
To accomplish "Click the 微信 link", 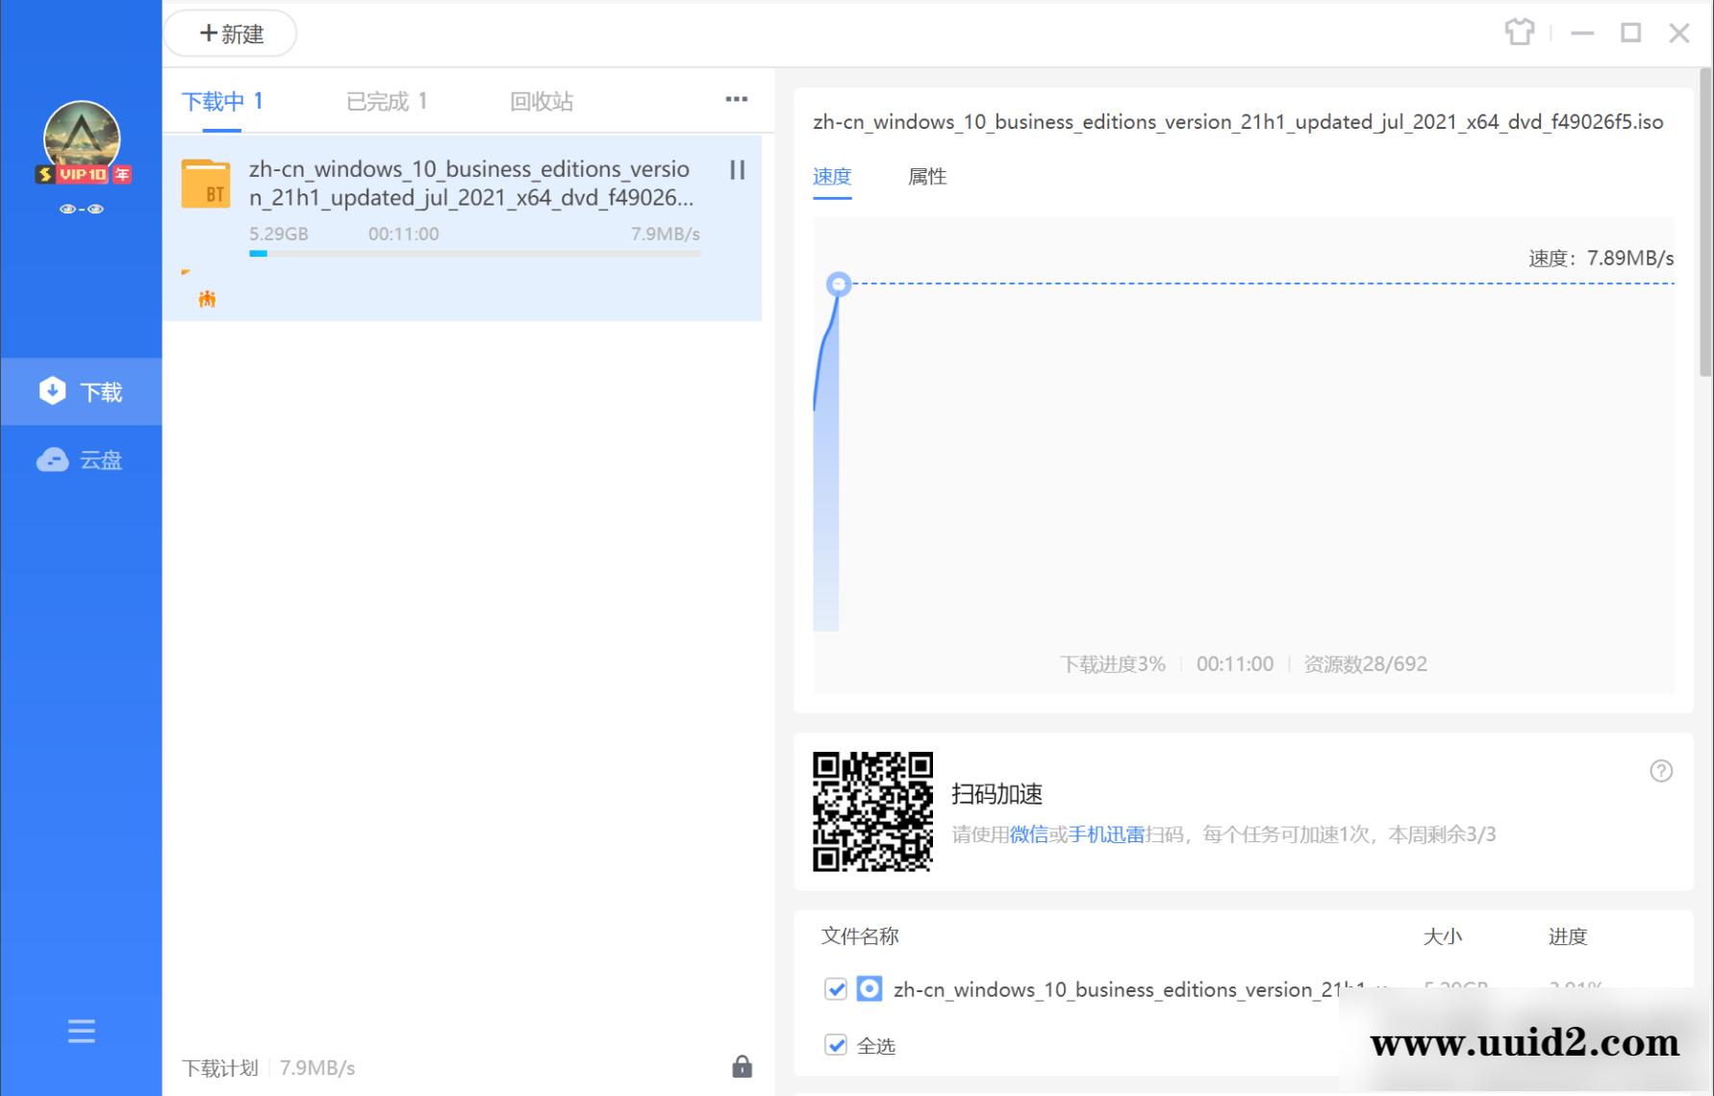I will 1028,834.
